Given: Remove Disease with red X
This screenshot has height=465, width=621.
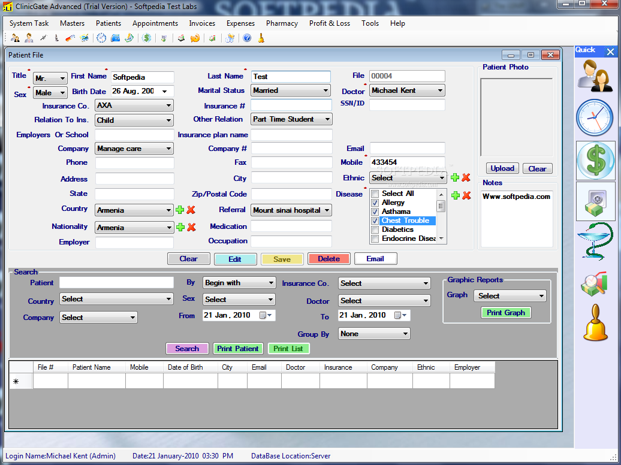Looking at the screenshot, I should 466,195.
